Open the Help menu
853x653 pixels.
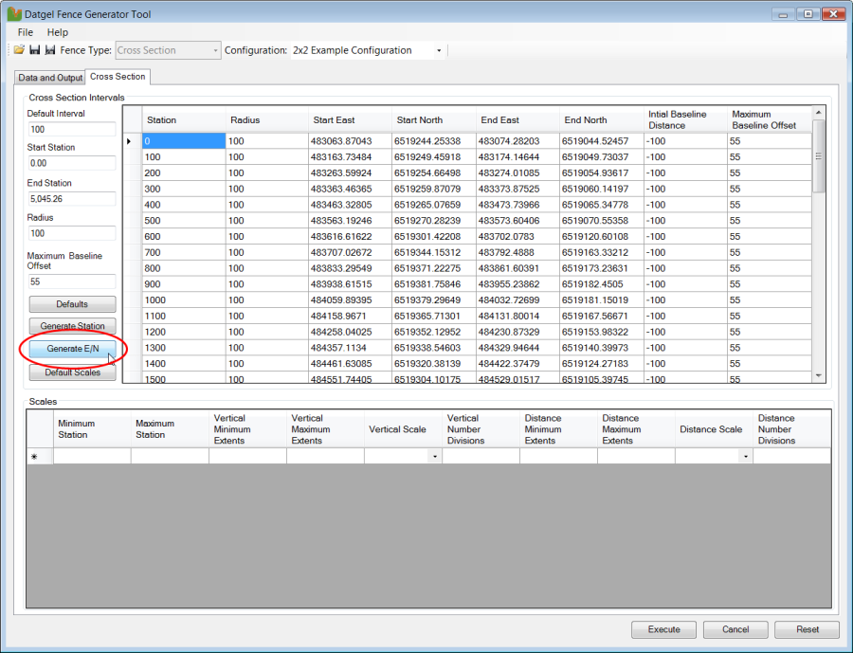click(58, 32)
